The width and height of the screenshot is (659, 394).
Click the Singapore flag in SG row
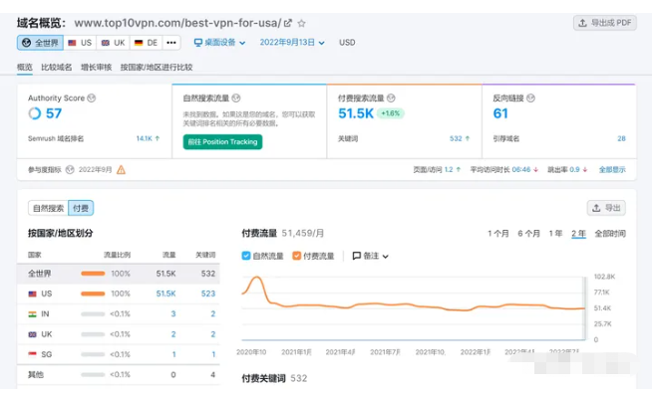[x=32, y=354]
